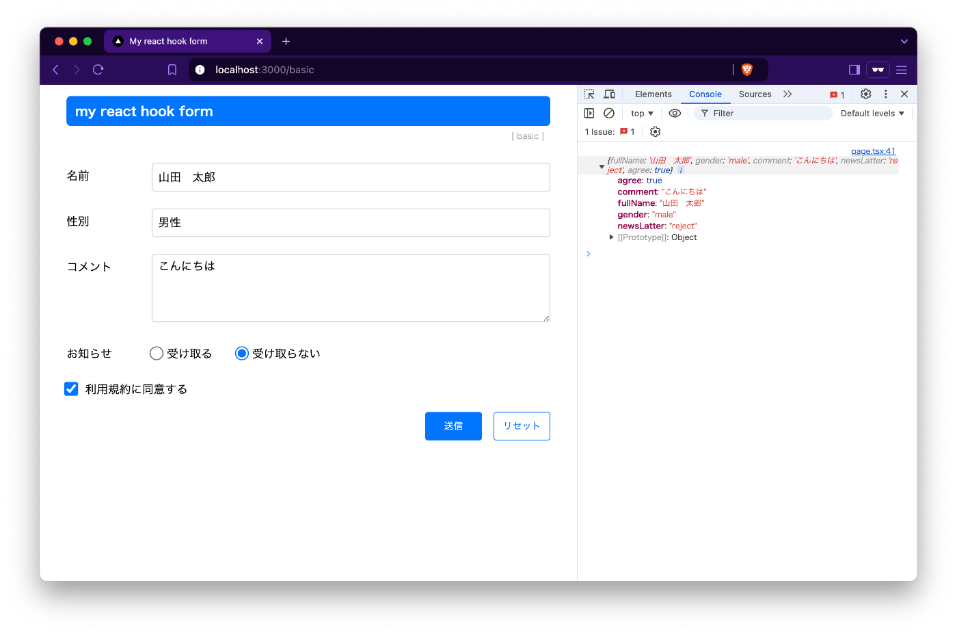Show more DevTools tabs chevron
Viewport: 957px width, 634px height.
787,94
